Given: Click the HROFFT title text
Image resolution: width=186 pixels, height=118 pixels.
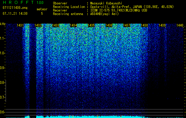Looking at the screenshot, I should 18,2.
